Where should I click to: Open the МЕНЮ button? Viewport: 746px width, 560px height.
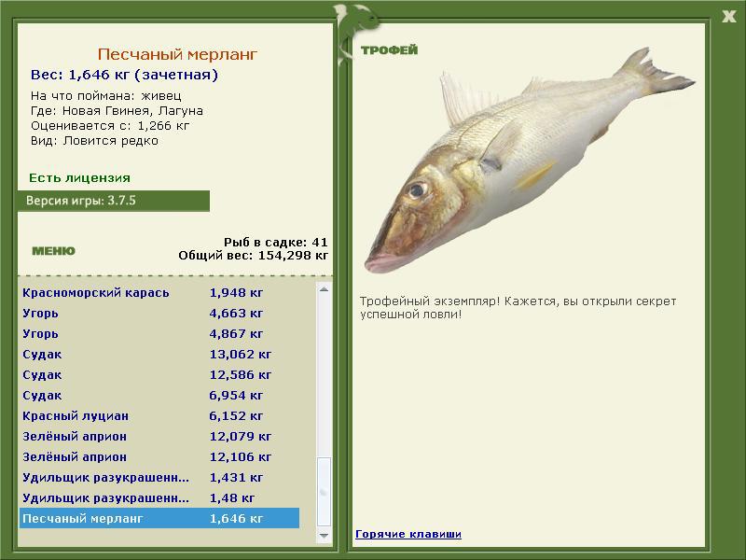[53, 251]
